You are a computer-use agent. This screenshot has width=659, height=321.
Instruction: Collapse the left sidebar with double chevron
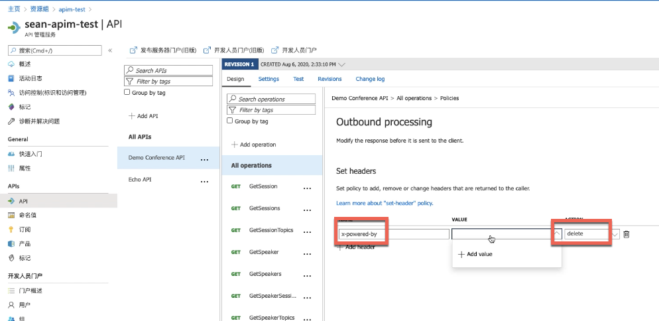(x=110, y=50)
